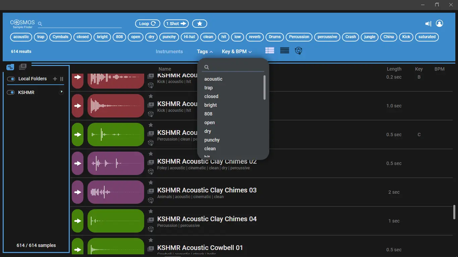
Task: Collapse the Tags dropdown
Action: click(205, 52)
